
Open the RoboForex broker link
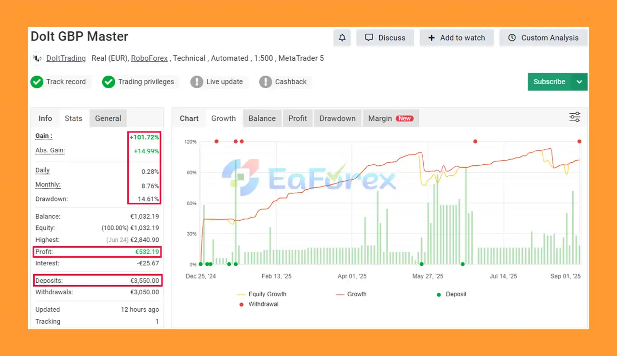149,58
